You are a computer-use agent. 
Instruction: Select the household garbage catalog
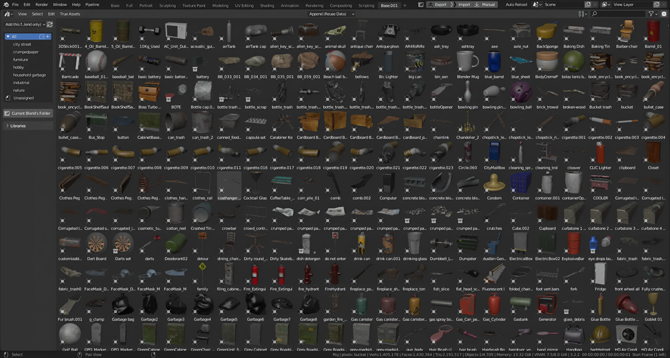pos(29,75)
